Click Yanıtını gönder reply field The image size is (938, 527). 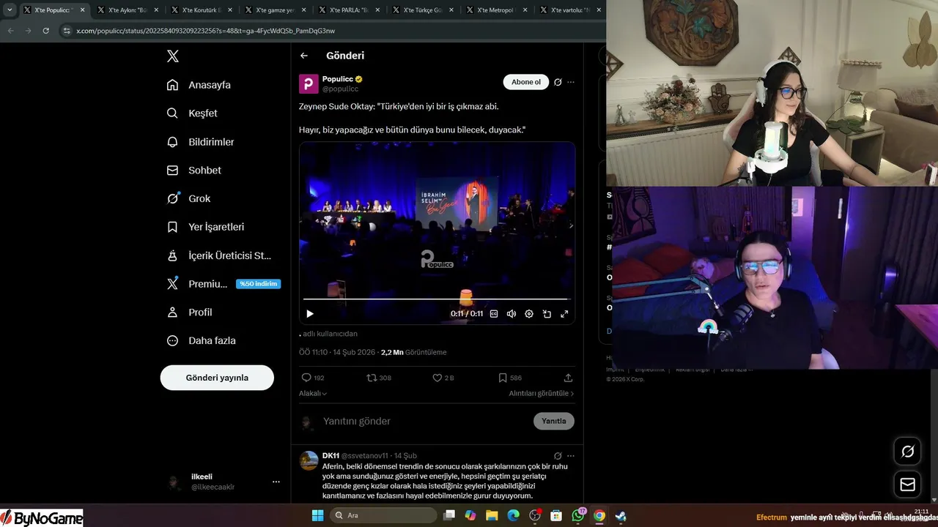(425, 421)
